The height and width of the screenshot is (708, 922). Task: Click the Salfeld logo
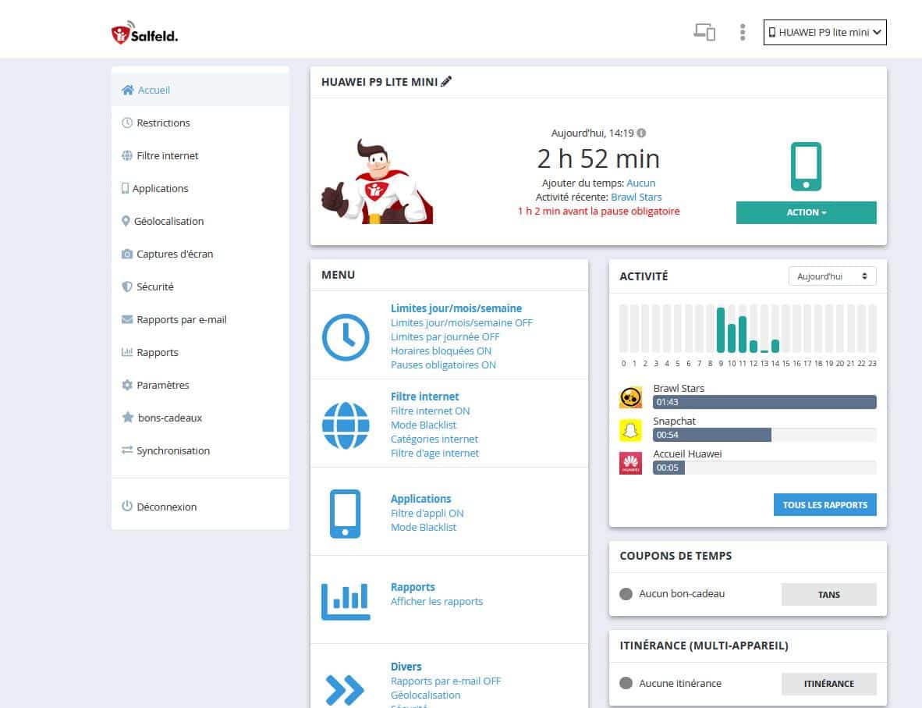[144, 34]
